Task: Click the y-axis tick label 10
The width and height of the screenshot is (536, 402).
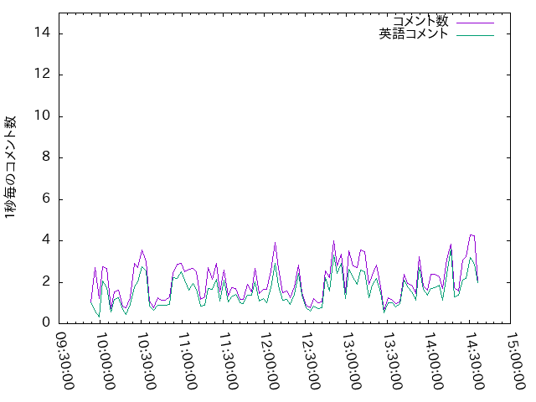Action: [x=43, y=116]
